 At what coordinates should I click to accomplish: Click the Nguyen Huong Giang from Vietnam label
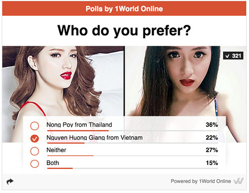(94, 138)
